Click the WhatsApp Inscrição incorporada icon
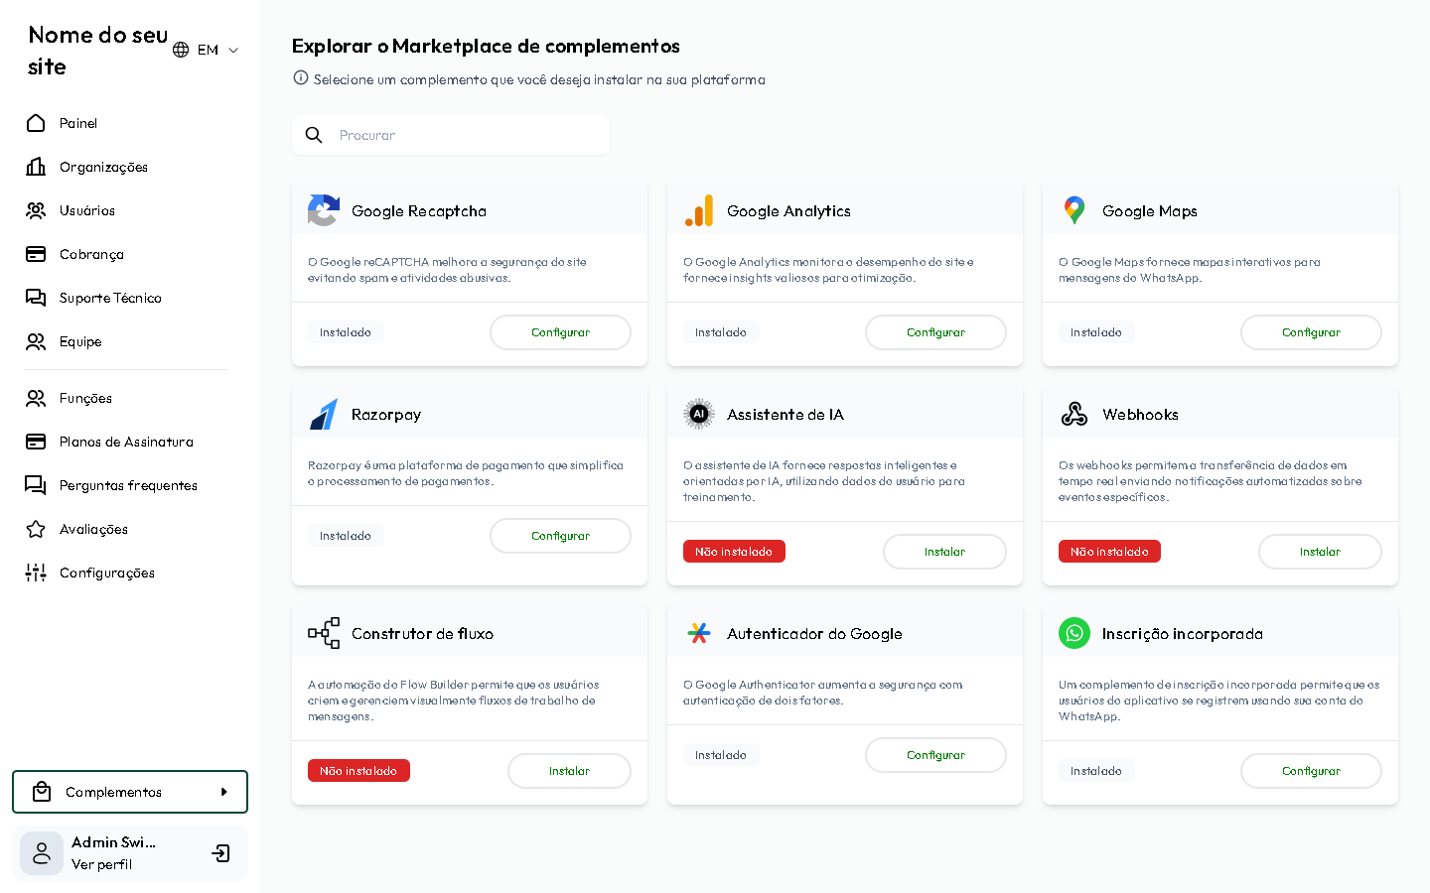Viewport: 1430px width, 893px height. (x=1074, y=633)
